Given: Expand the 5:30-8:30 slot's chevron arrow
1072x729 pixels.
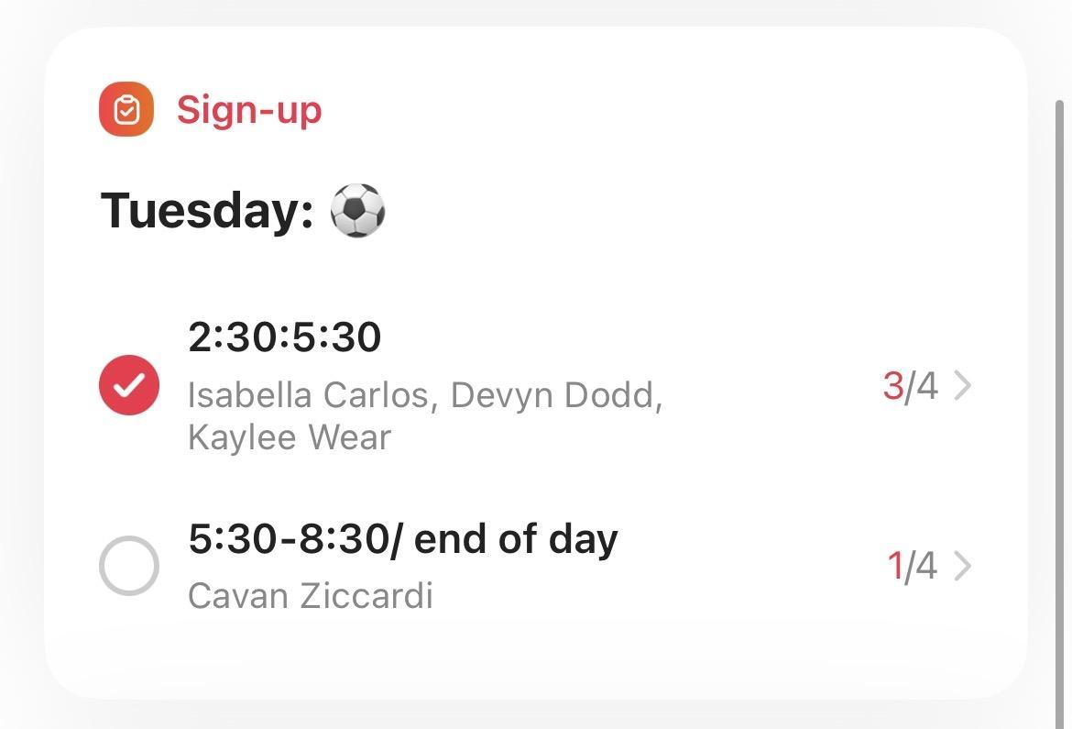Looking at the screenshot, I should pos(962,567).
